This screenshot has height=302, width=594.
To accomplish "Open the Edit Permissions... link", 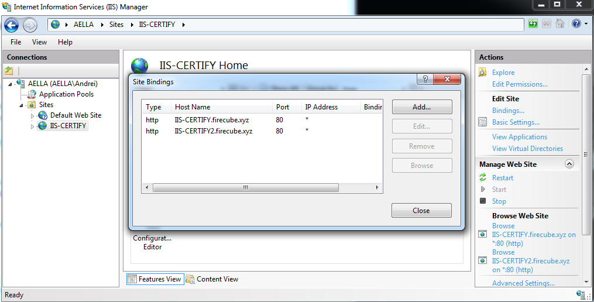I will tap(520, 84).
